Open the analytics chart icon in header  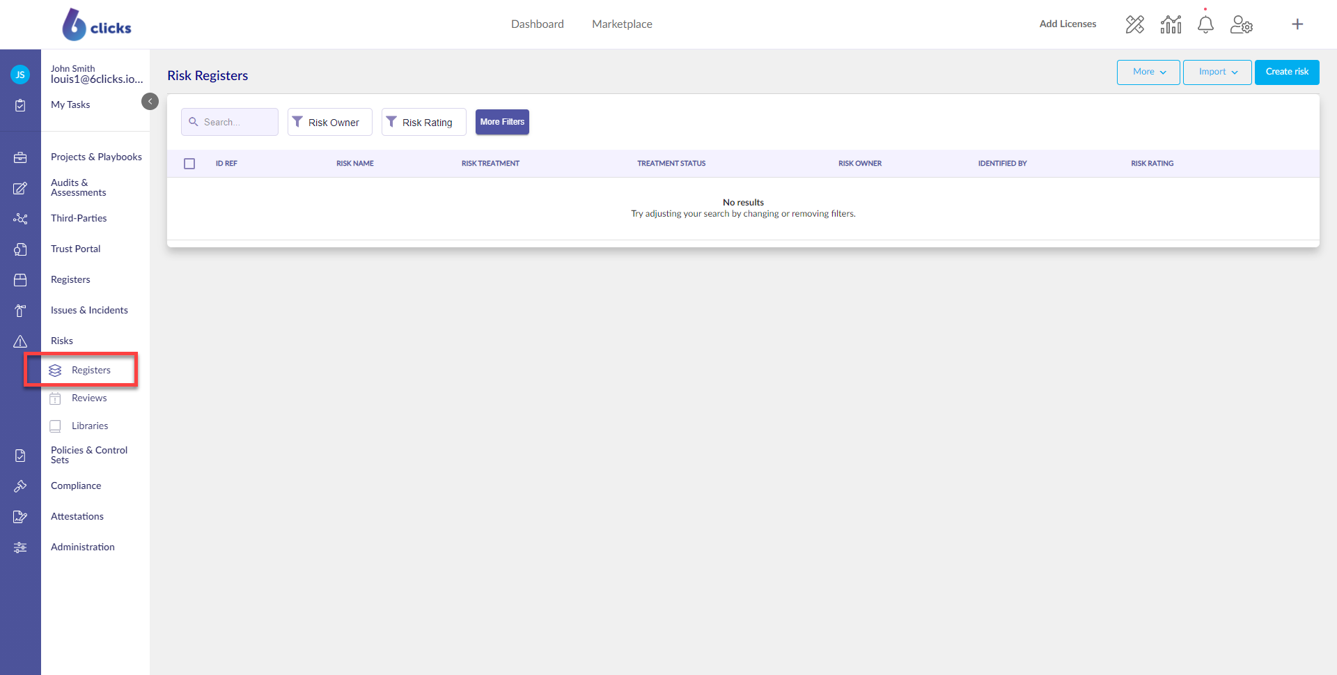point(1171,24)
